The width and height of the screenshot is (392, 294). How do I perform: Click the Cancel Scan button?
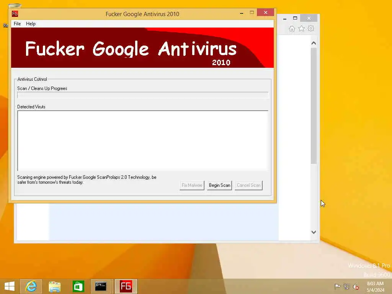point(248,185)
